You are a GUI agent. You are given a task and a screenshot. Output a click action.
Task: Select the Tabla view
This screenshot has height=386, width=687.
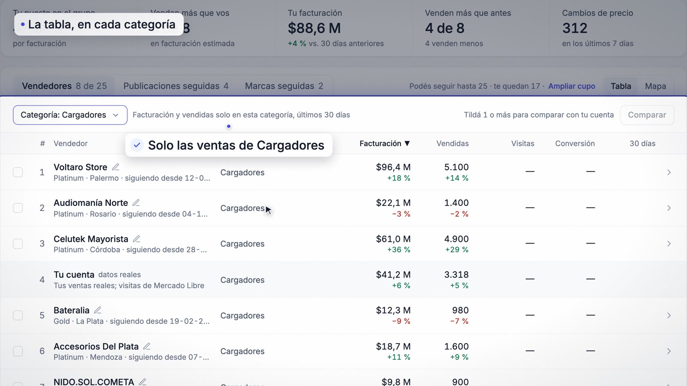(621, 86)
